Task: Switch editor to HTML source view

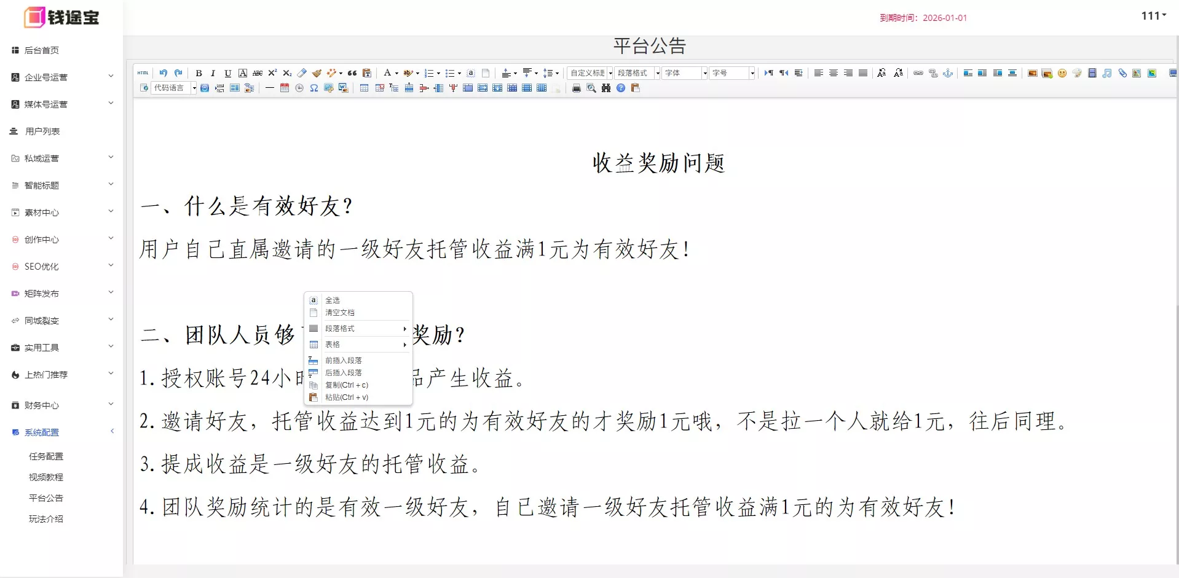Action: tap(143, 73)
